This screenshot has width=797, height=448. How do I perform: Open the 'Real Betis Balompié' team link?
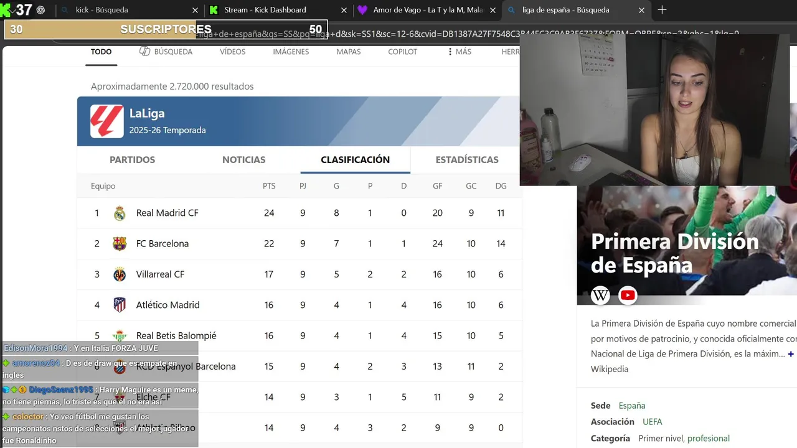coord(176,335)
